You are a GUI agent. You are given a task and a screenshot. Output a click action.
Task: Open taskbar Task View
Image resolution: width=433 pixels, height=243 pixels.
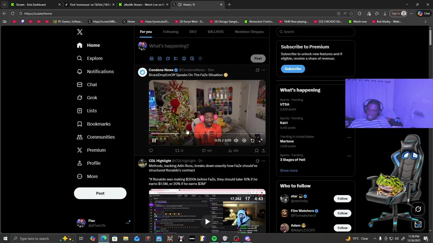pyautogui.click(x=81, y=239)
